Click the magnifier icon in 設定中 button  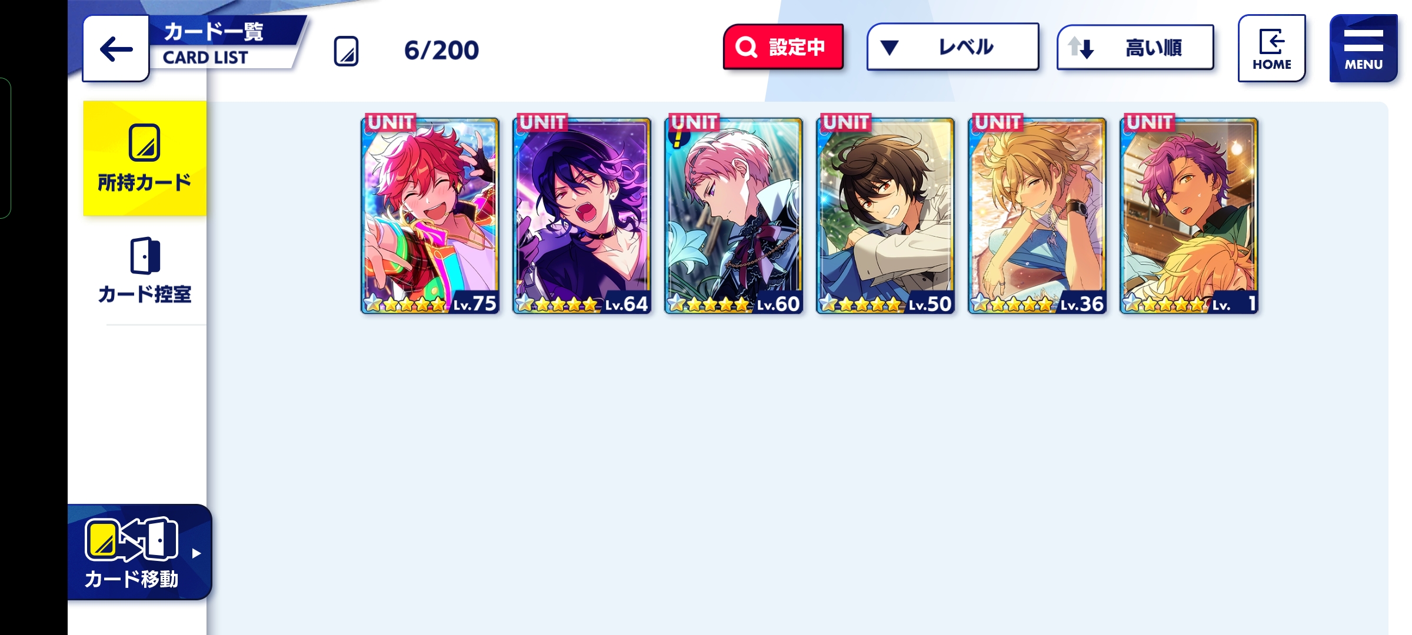click(x=746, y=46)
